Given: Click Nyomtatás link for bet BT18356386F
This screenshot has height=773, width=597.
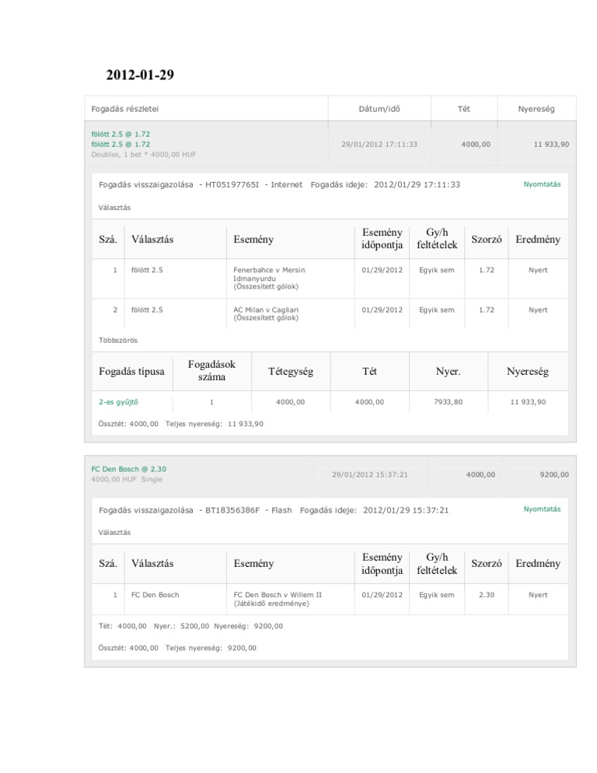Looking at the screenshot, I should point(542,509).
